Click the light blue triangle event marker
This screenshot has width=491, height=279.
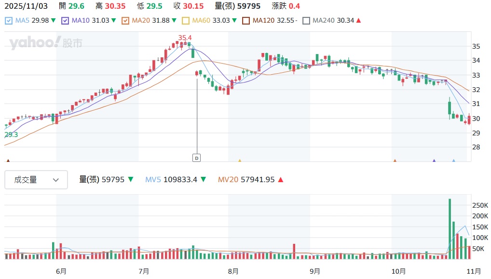453,160
